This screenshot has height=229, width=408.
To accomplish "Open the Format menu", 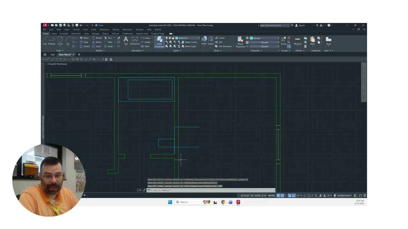I will click(x=76, y=30).
